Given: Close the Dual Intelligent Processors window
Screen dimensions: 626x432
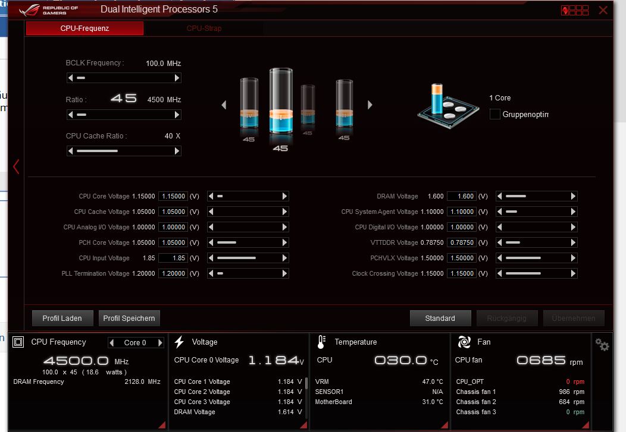Looking at the screenshot, I should (603, 10).
